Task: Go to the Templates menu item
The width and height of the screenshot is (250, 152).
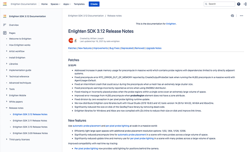Action: (x=80, y=4)
